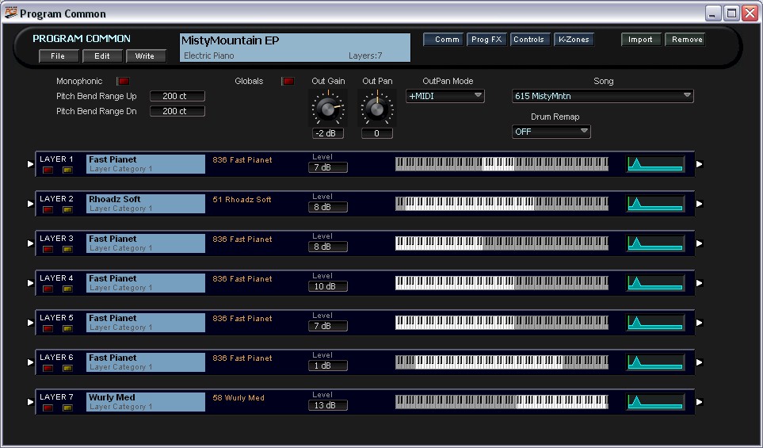763x448 pixels.
Task: Click the Out Pan 0 value box
Action: pos(377,133)
